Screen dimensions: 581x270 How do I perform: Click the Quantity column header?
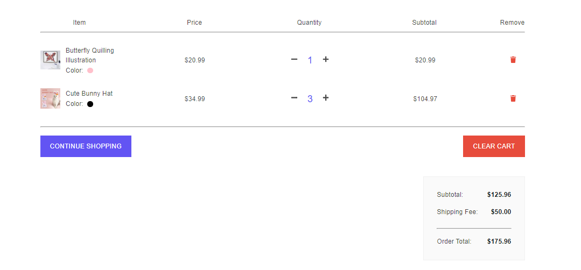[309, 23]
